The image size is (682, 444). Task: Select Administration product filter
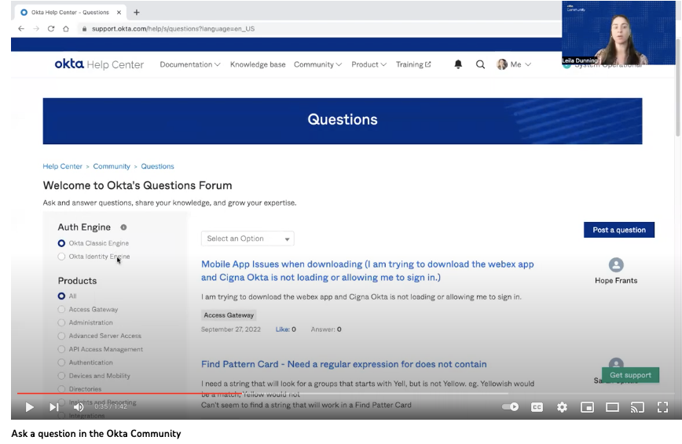coord(61,322)
